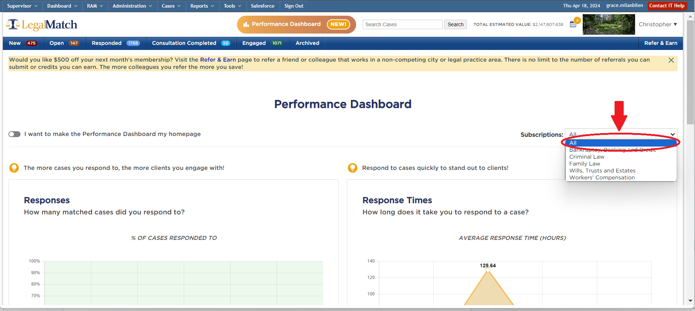Viewport: 695px width, 311px height.
Task: Click the LegalMatch scales logo
Action: 13,24
